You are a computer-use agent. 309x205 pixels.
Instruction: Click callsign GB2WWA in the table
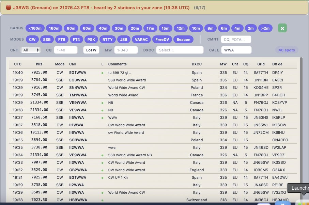78,170
